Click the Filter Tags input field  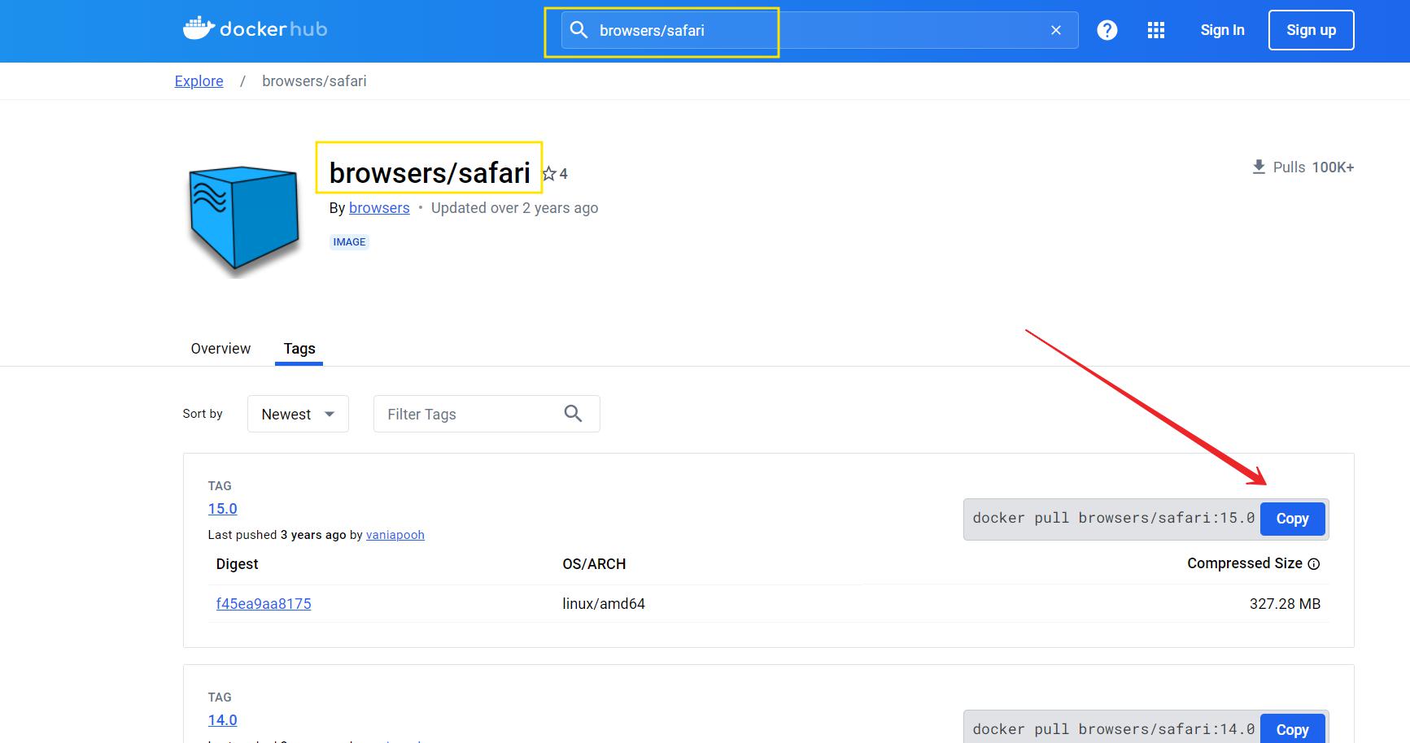pos(487,414)
